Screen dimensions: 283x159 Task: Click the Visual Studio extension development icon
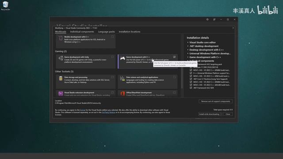61,93
